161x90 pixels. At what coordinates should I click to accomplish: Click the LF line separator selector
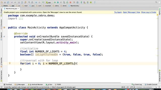point(128,87)
